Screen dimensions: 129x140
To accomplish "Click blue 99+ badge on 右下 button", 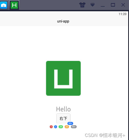I will (70, 123).
